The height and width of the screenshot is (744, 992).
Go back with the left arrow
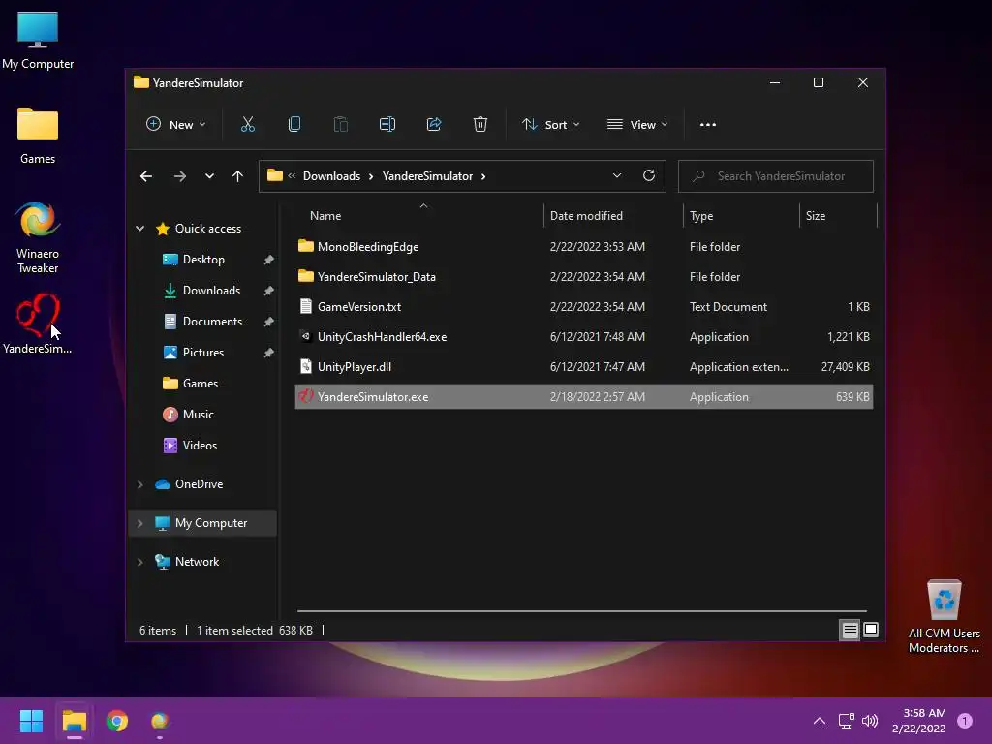[x=146, y=176]
